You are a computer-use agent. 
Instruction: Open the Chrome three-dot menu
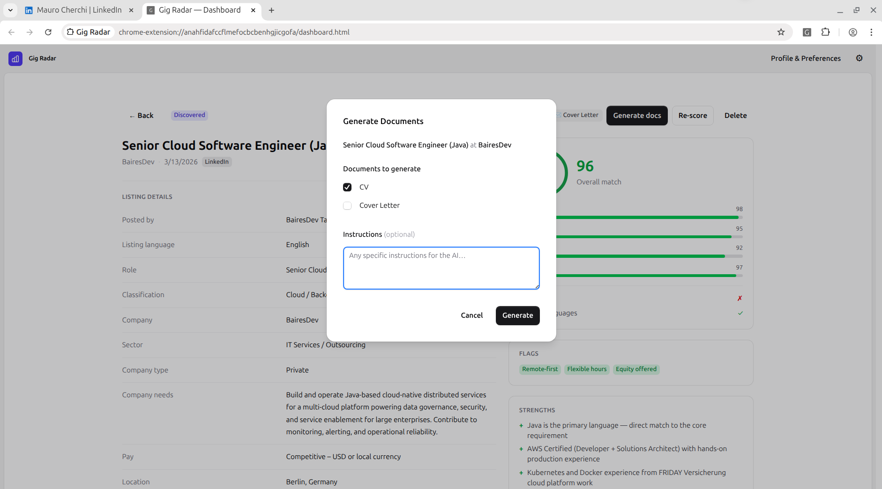871,32
